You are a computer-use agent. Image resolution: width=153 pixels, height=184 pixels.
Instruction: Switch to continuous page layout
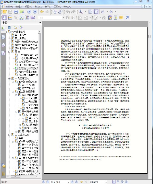[118, 182]
